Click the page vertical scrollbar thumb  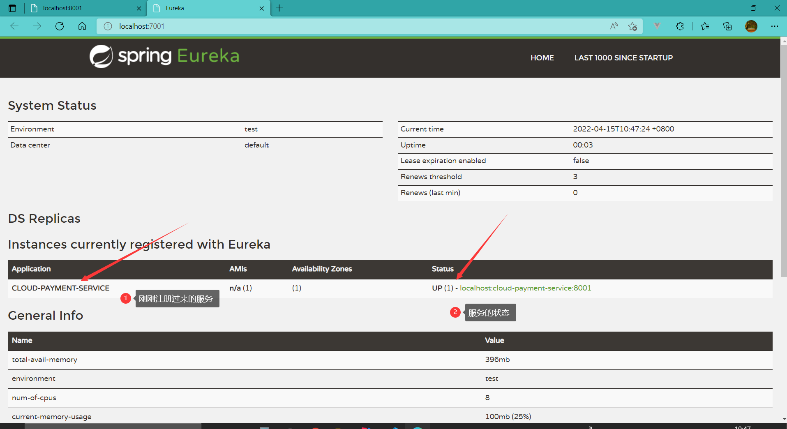[784, 160]
